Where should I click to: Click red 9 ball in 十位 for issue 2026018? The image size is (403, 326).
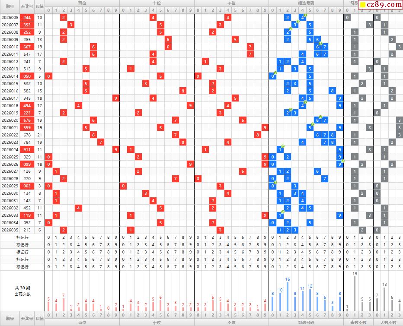[x=190, y=105]
